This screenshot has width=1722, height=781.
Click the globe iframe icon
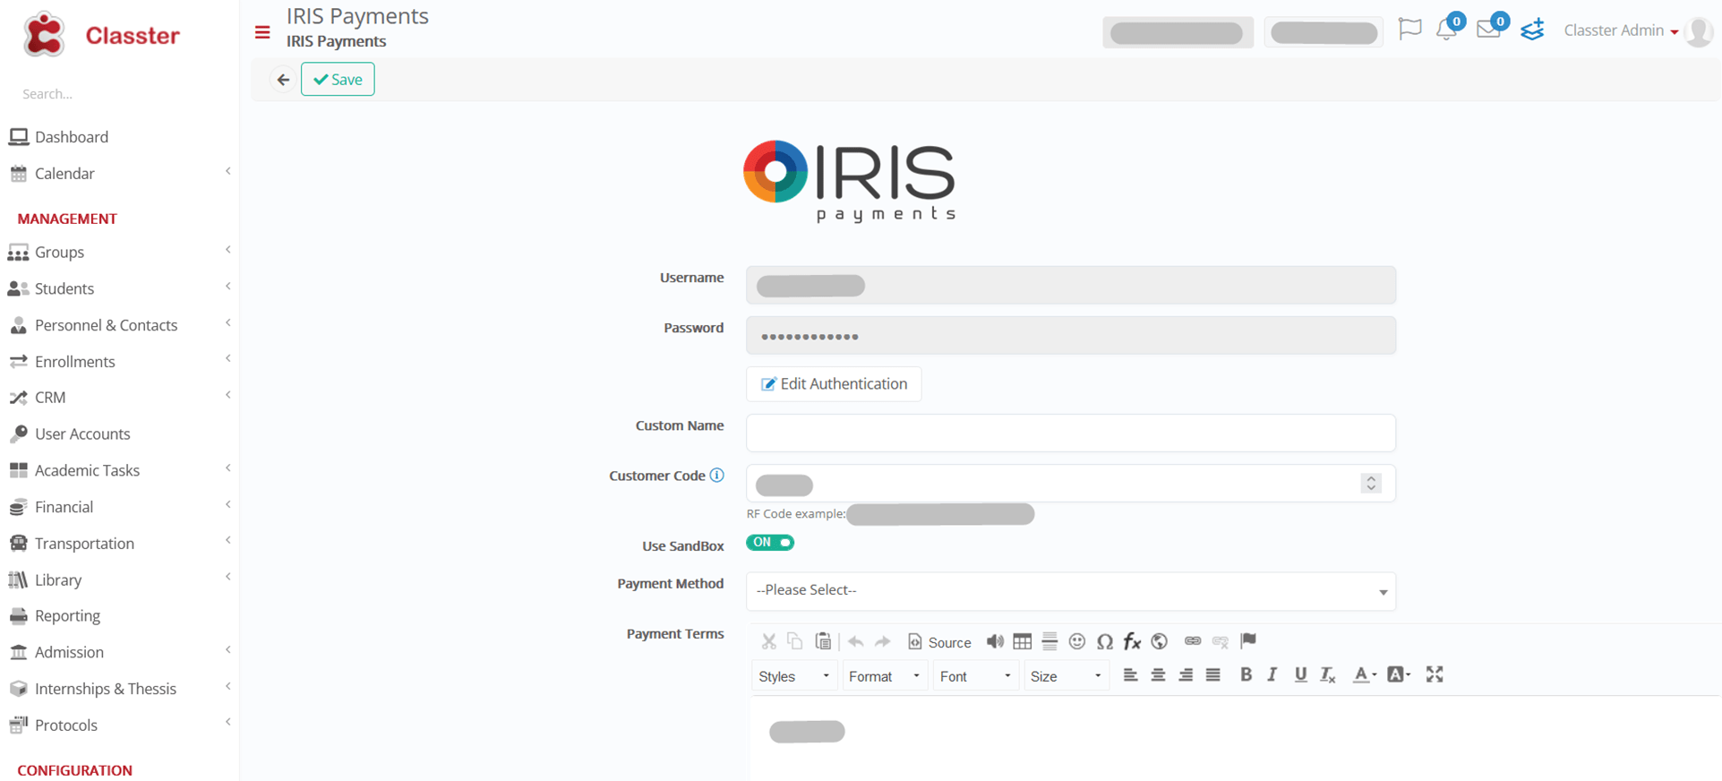click(1160, 641)
